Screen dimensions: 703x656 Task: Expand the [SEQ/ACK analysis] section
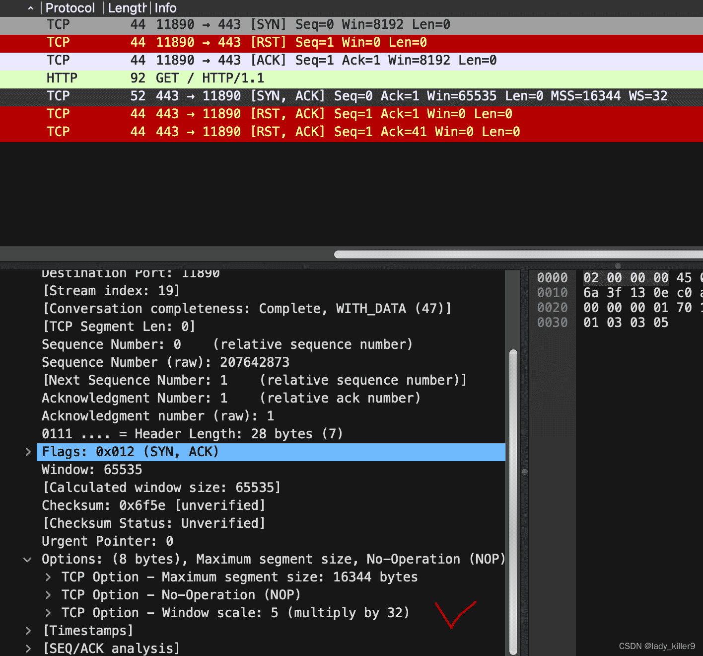(28, 649)
